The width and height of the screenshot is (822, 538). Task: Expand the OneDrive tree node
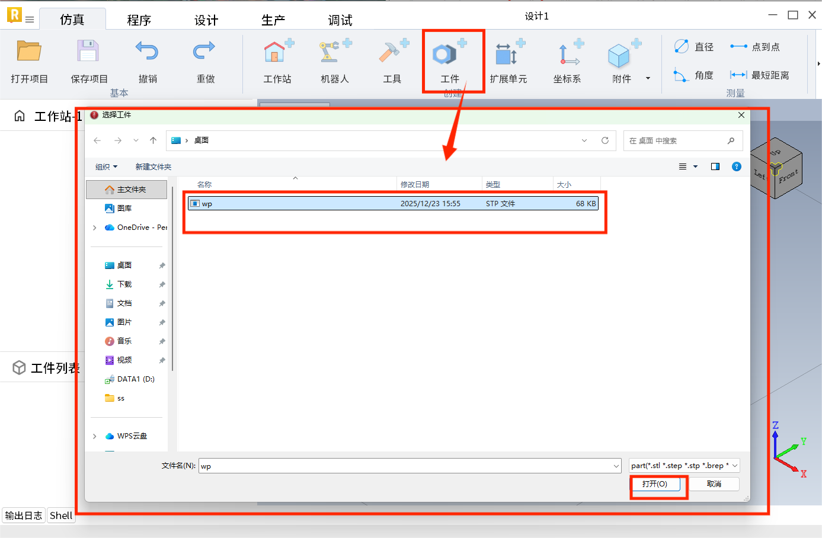(95, 228)
